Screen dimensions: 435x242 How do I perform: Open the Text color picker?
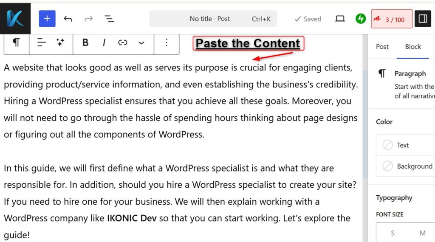[406, 145]
